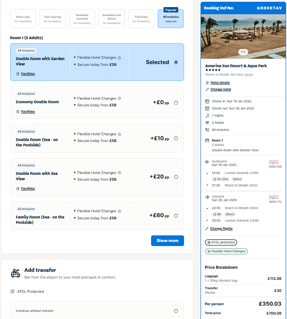Select the Full board option

[x=141, y=19]
